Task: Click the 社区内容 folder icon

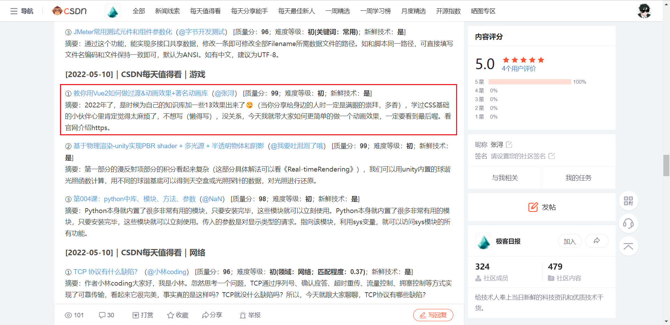Action: point(551,278)
